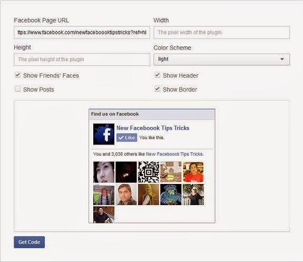The height and width of the screenshot is (262, 303).
Task: Click the sepia seated figure thumbnail
Action: coord(171,172)
